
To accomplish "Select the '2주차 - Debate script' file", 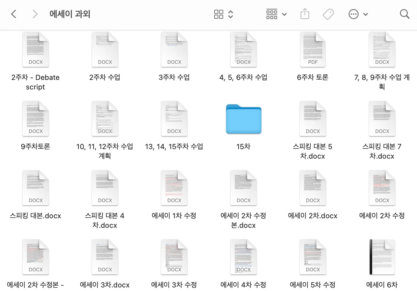I will point(36,49).
